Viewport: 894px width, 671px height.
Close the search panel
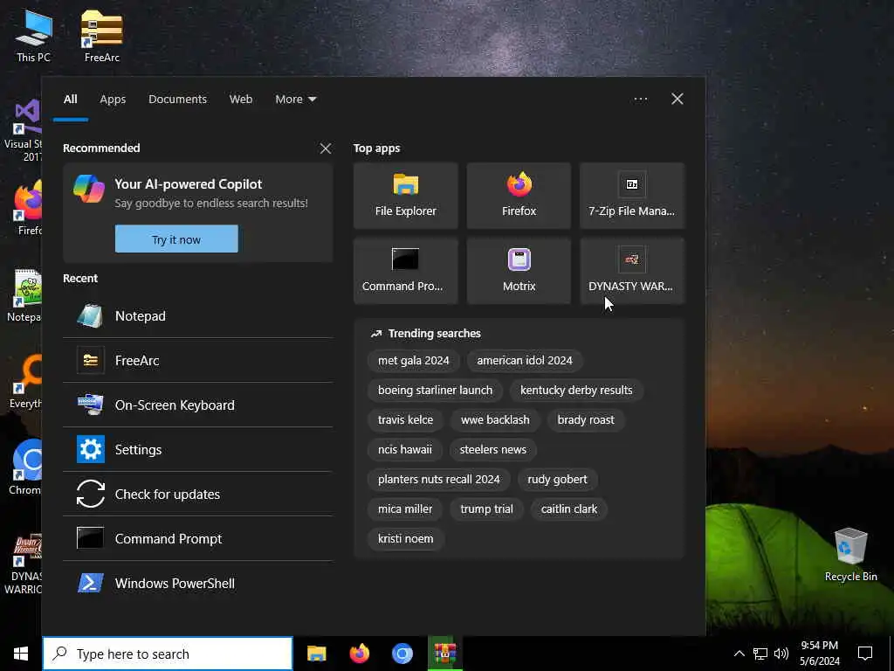pyautogui.click(x=677, y=100)
